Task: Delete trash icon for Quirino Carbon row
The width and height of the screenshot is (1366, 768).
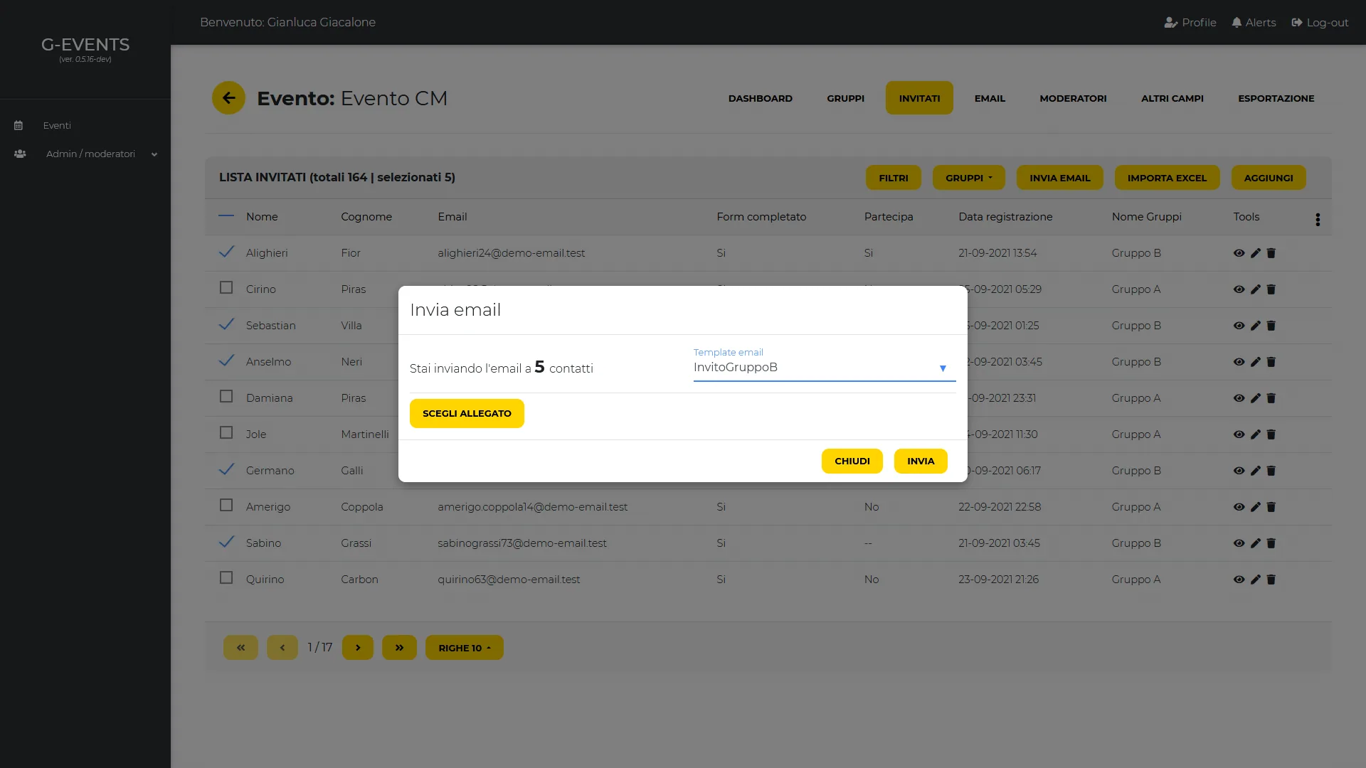Action: 1271,580
